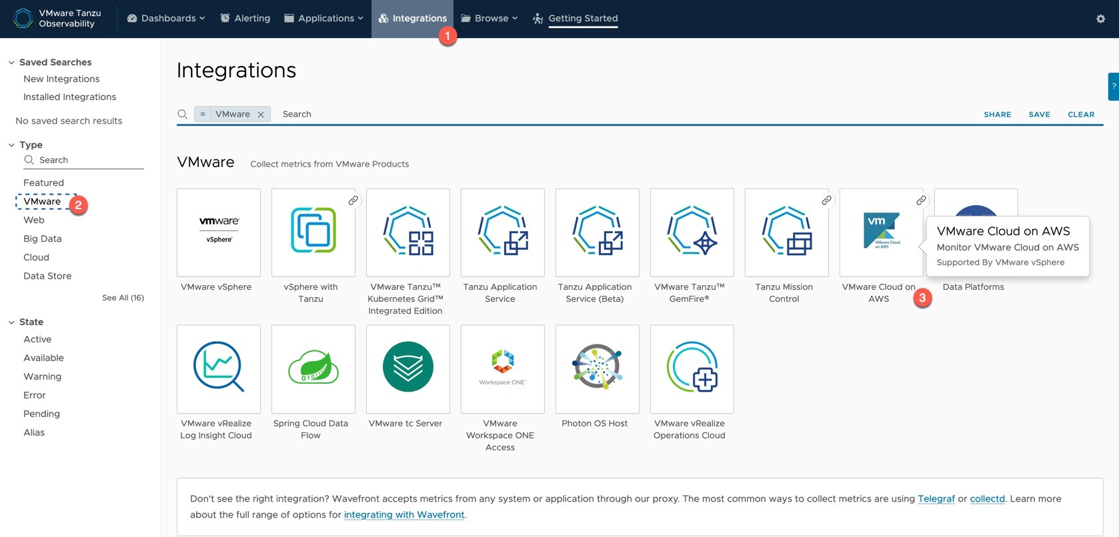Click the VMware Tanzu Observability logo
1119x537 pixels.
click(x=58, y=19)
